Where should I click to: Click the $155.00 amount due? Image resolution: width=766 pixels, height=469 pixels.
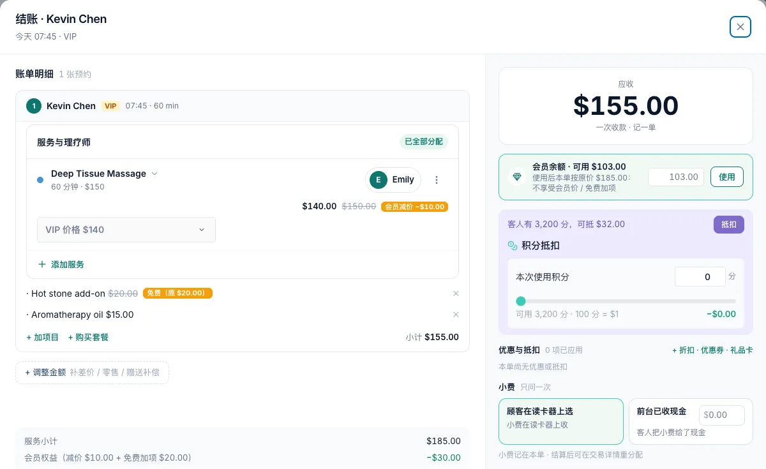tap(626, 106)
